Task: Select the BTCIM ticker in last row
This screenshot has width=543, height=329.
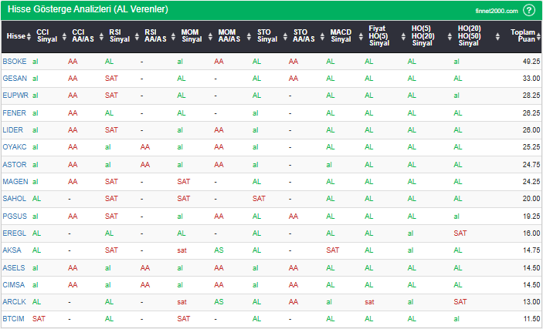Action: (14, 319)
